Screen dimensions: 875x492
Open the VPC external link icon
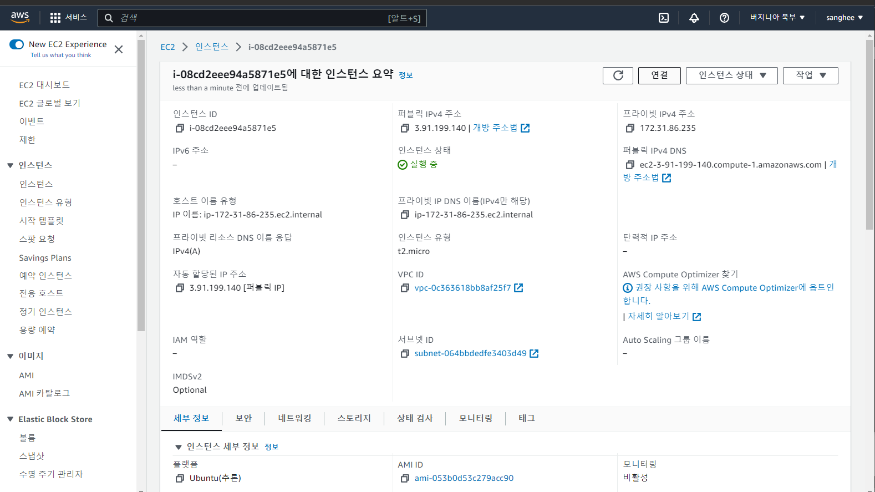tap(518, 288)
